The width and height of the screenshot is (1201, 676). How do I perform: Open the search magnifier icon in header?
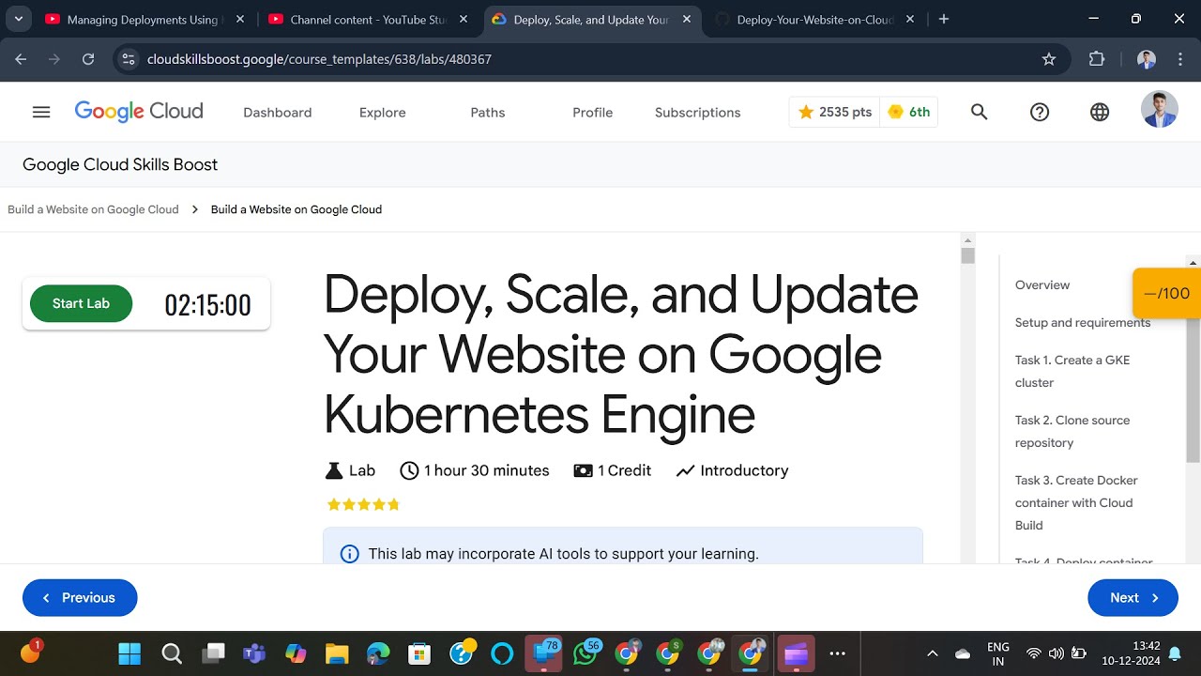point(979,112)
